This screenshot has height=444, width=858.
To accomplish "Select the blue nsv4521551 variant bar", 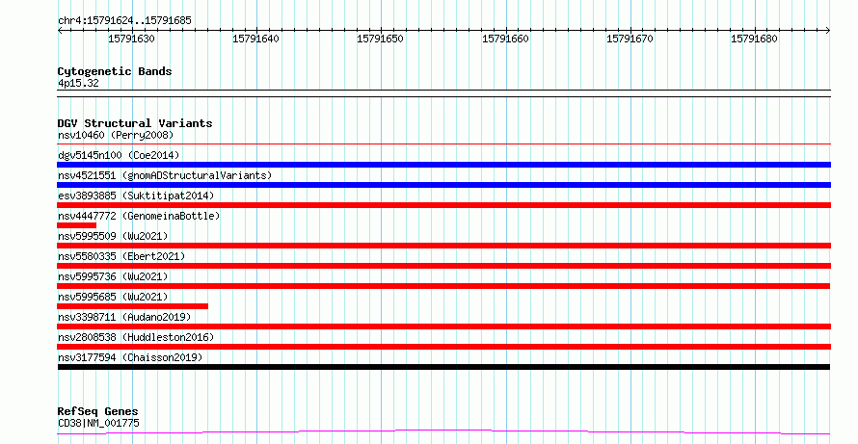I will click(443, 185).
